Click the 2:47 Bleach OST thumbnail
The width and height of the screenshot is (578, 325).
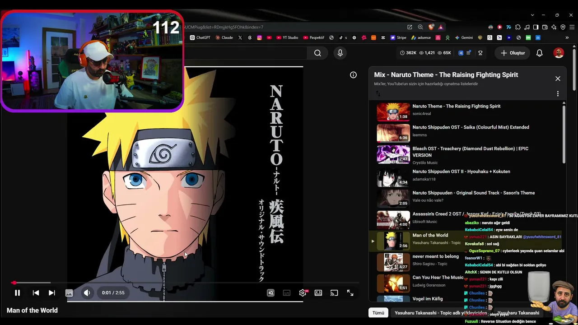tap(393, 154)
